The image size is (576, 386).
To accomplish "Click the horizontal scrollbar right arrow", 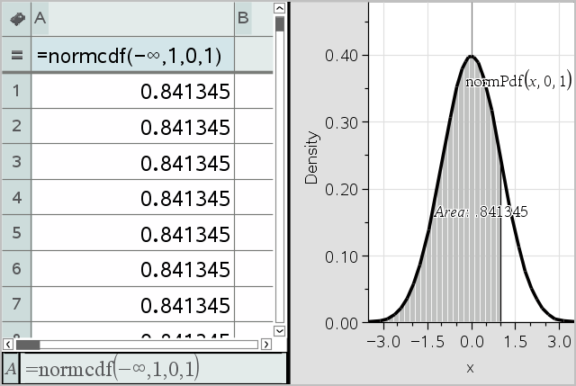I will tap(265, 345).
